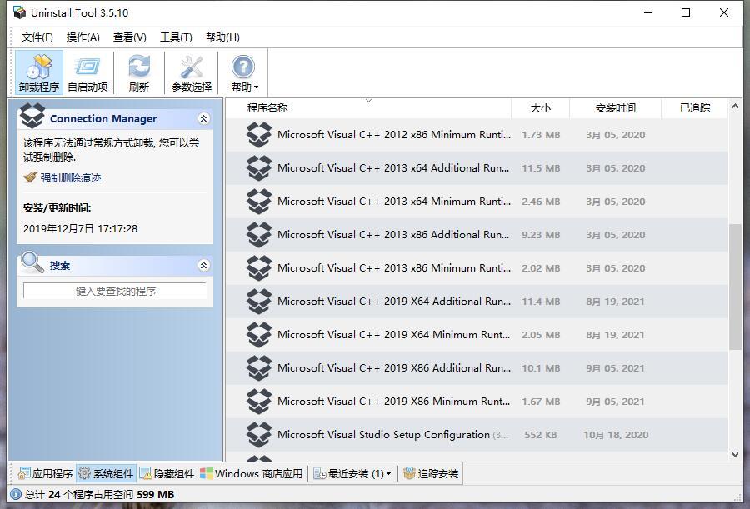
Task: Click the list scrollbar up arrow
Action: [x=735, y=106]
